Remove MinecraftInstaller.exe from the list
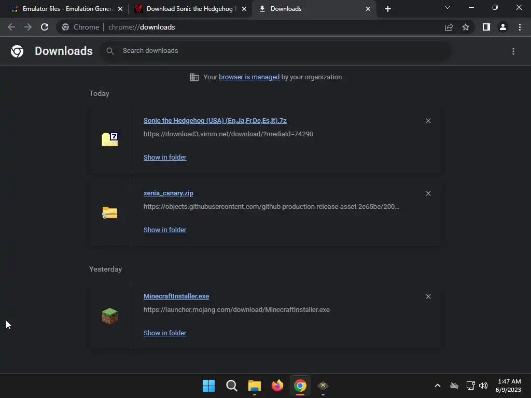531x398 pixels. point(428,296)
